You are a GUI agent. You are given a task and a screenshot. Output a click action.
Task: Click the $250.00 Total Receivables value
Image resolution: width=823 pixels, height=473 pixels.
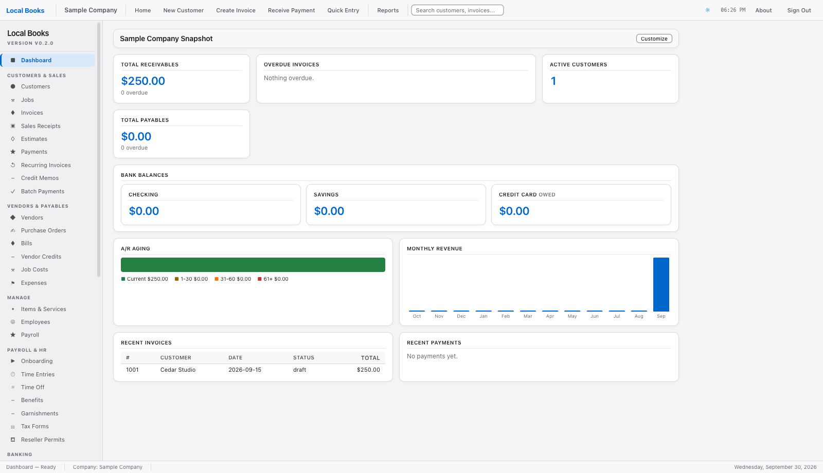coord(143,81)
